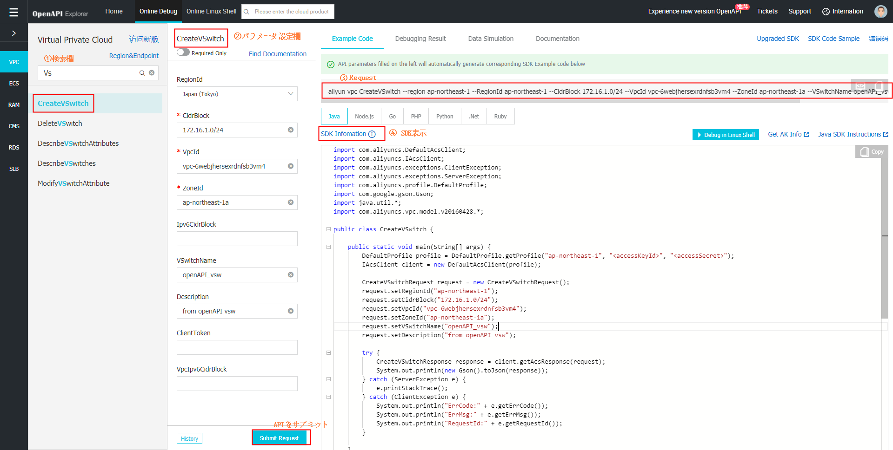The image size is (893, 450).
Task: Select the RAM product in the sidebar
Action: click(14, 104)
